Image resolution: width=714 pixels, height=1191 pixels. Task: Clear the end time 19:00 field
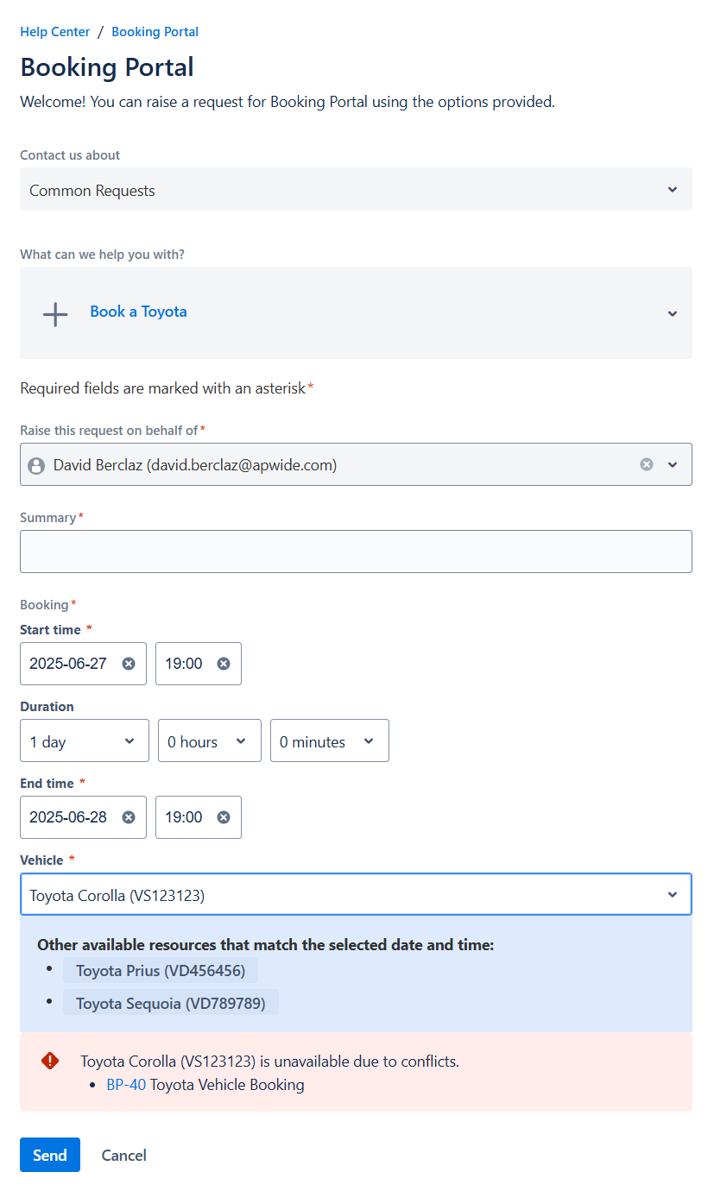(x=224, y=817)
